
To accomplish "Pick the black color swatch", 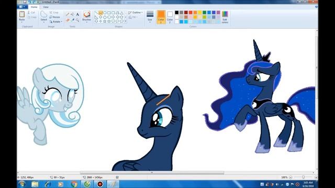I will (x=177, y=13).
